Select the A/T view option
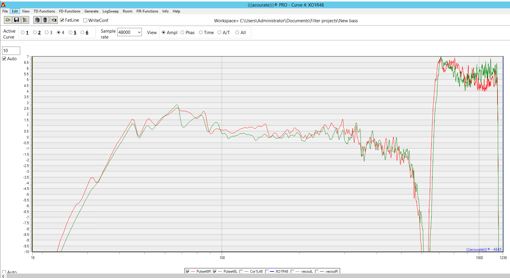The width and height of the screenshot is (510, 278). click(x=219, y=33)
